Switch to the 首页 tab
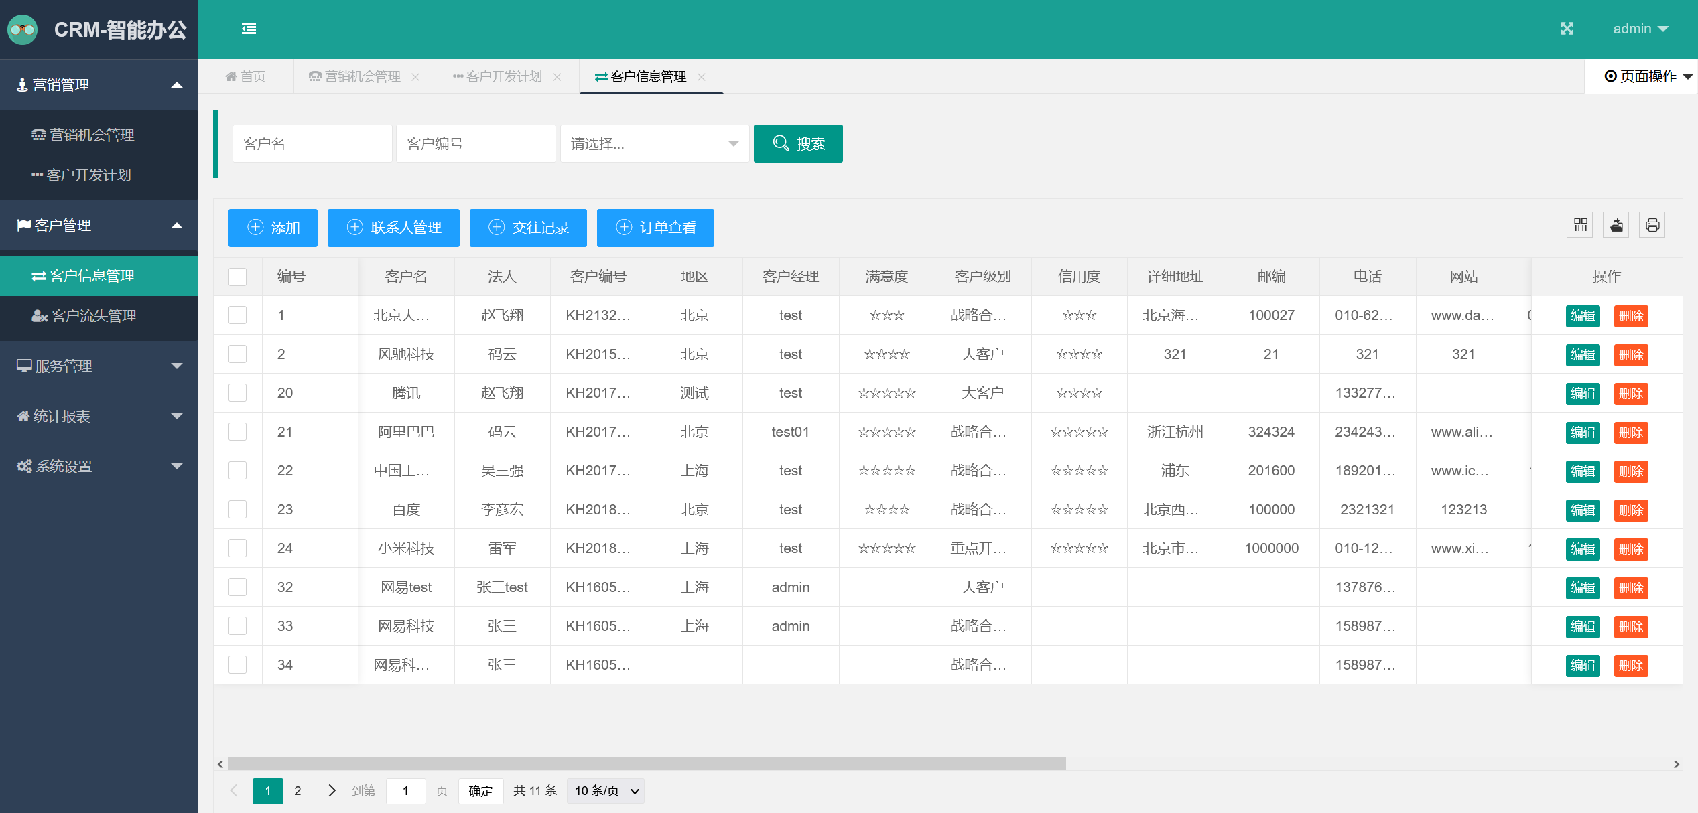 tap(246, 77)
